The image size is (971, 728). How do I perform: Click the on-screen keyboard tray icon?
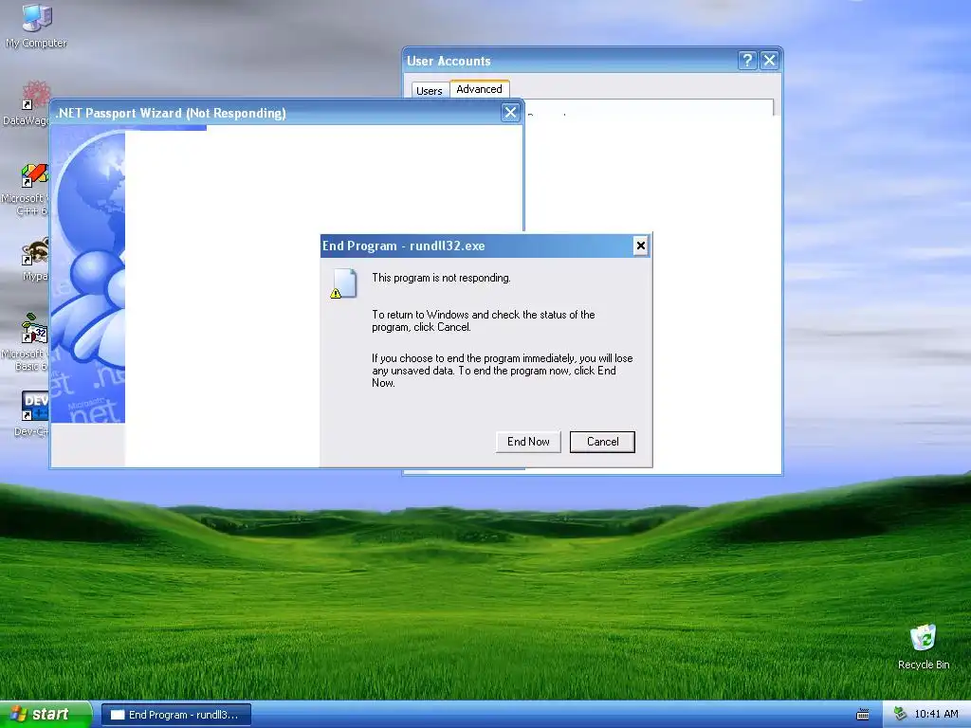[x=863, y=715]
